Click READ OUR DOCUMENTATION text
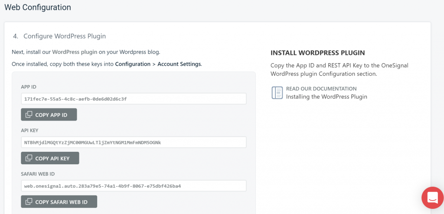 tap(321, 89)
